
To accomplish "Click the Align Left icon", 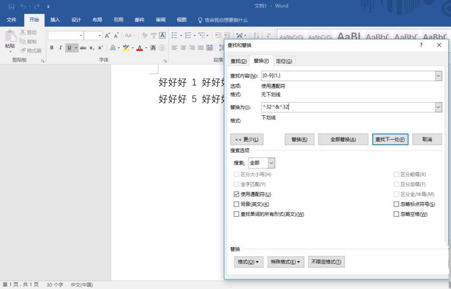I will [174, 48].
